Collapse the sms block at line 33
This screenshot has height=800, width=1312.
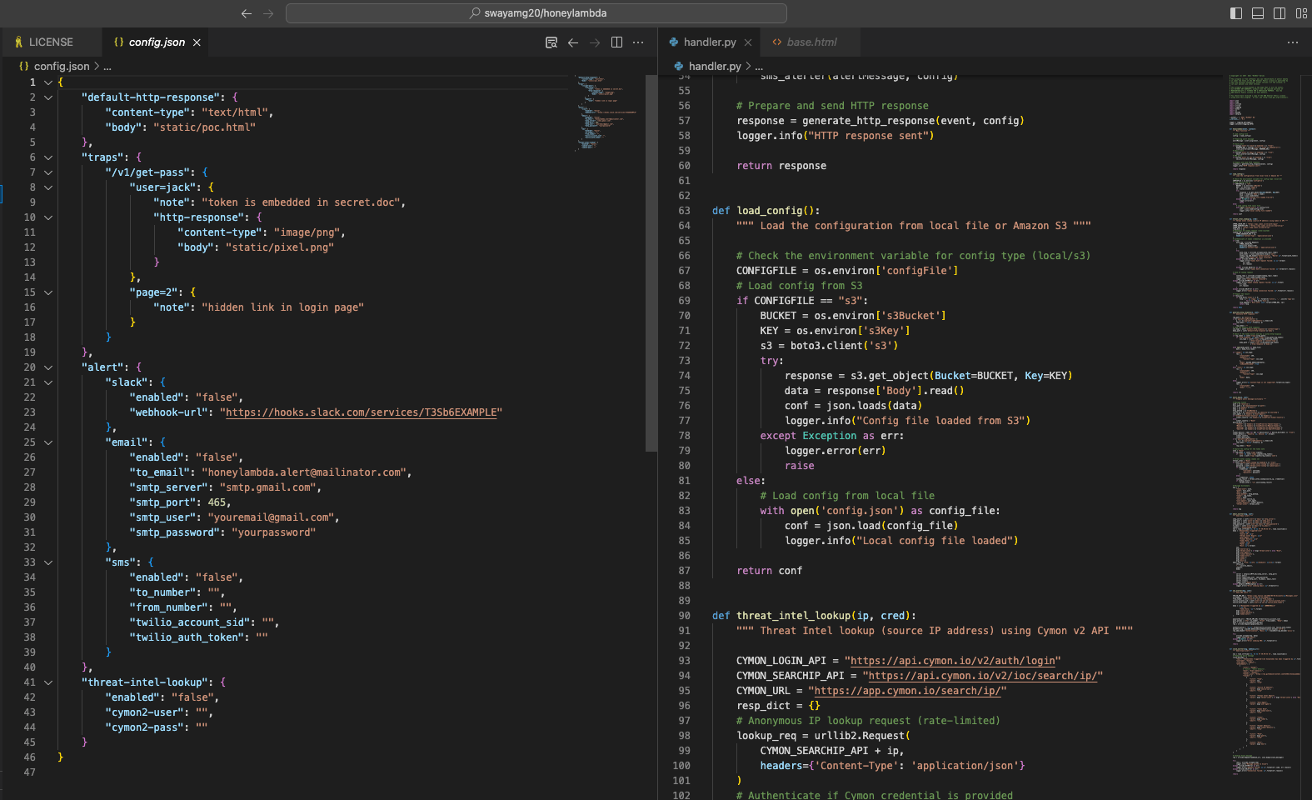click(48, 562)
